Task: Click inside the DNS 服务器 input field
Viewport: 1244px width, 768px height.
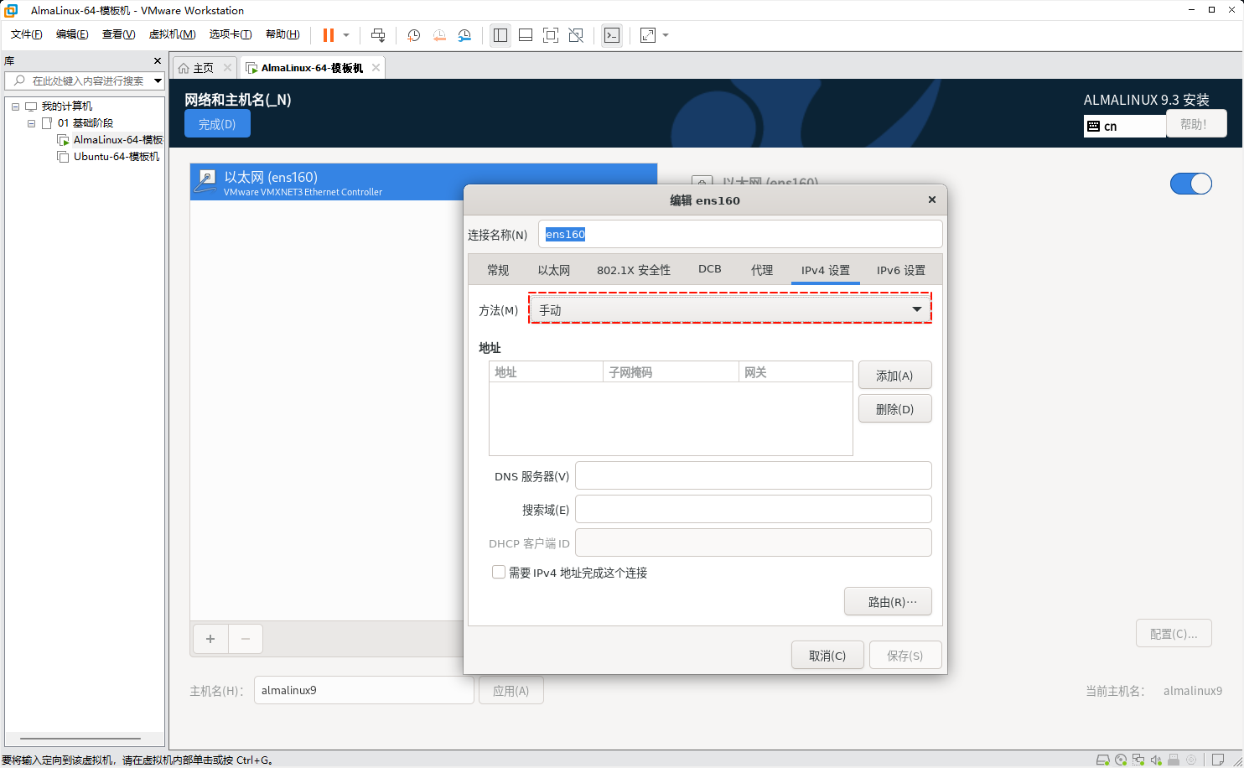Action: (753, 475)
